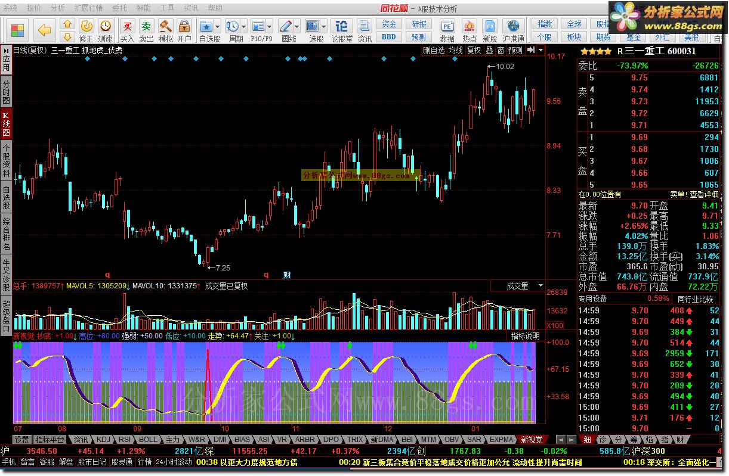The width and height of the screenshot is (729, 476).
Task: Click the 指数 index button
Action: pyautogui.click(x=544, y=24)
